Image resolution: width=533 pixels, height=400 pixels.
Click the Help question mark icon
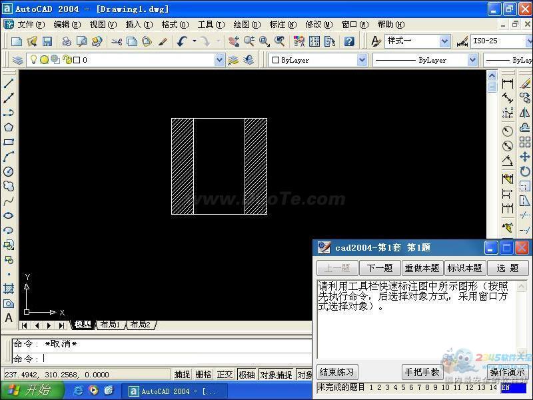click(x=349, y=41)
